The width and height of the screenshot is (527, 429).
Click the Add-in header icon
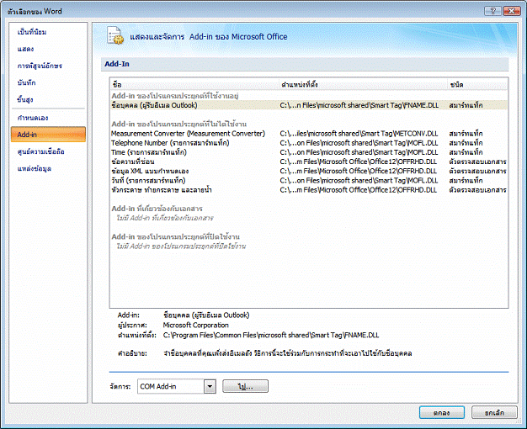tap(115, 36)
